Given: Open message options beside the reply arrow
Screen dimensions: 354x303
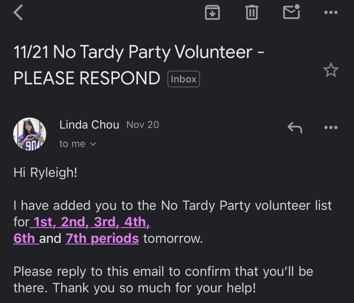Looking at the screenshot, I should click(331, 128).
